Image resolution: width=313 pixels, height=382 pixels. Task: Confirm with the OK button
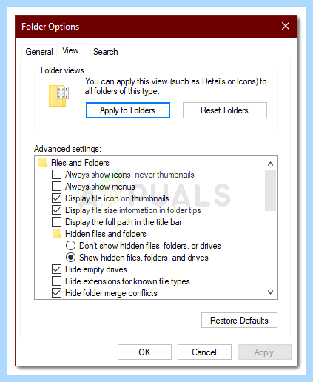click(144, 352)
